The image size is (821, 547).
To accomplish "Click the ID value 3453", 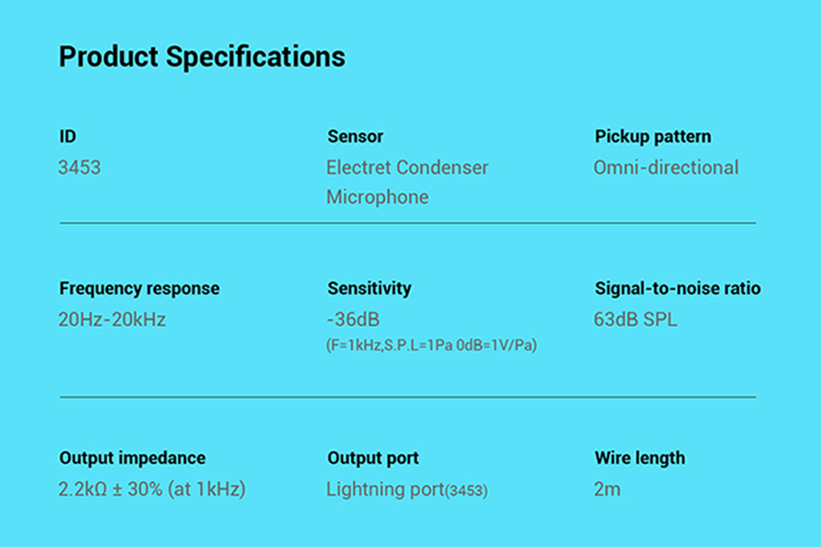I will (79, 168).
